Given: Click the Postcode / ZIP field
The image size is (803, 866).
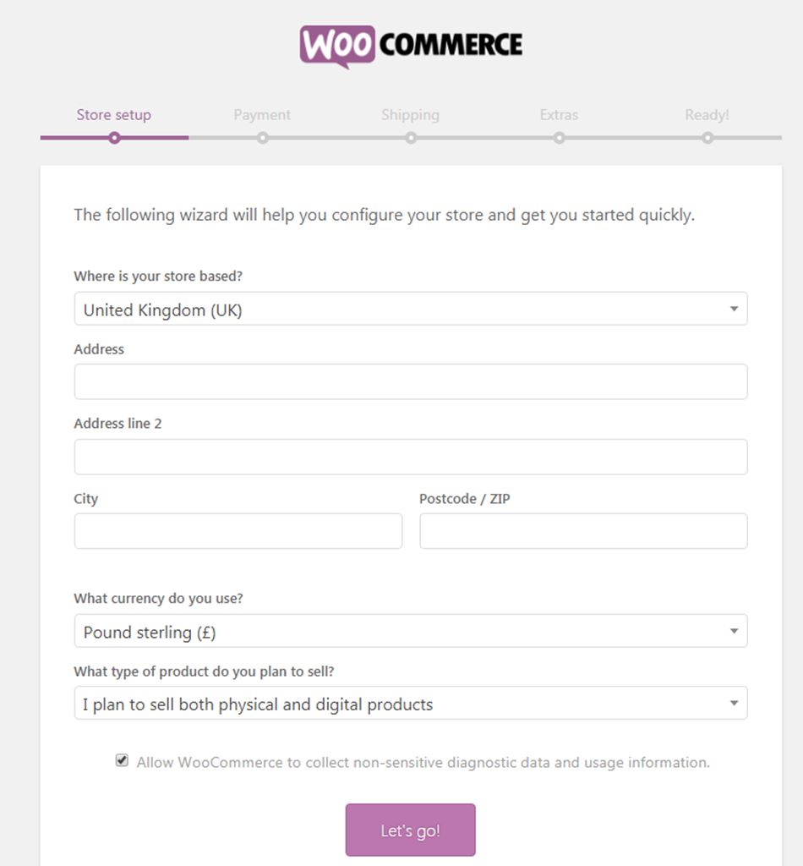Looking at the screenshot, I should coord(583,531).
